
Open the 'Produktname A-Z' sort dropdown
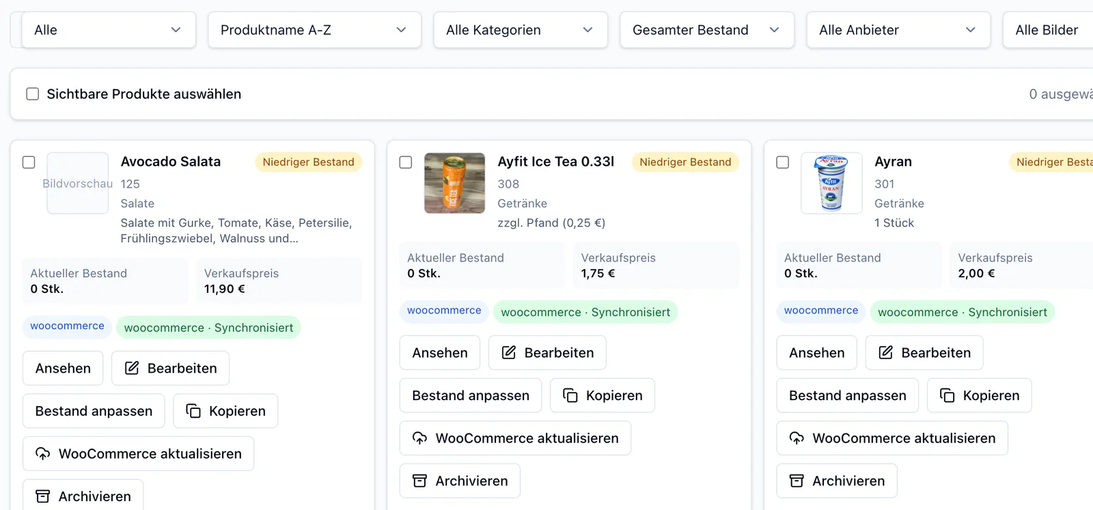point(314,30)
